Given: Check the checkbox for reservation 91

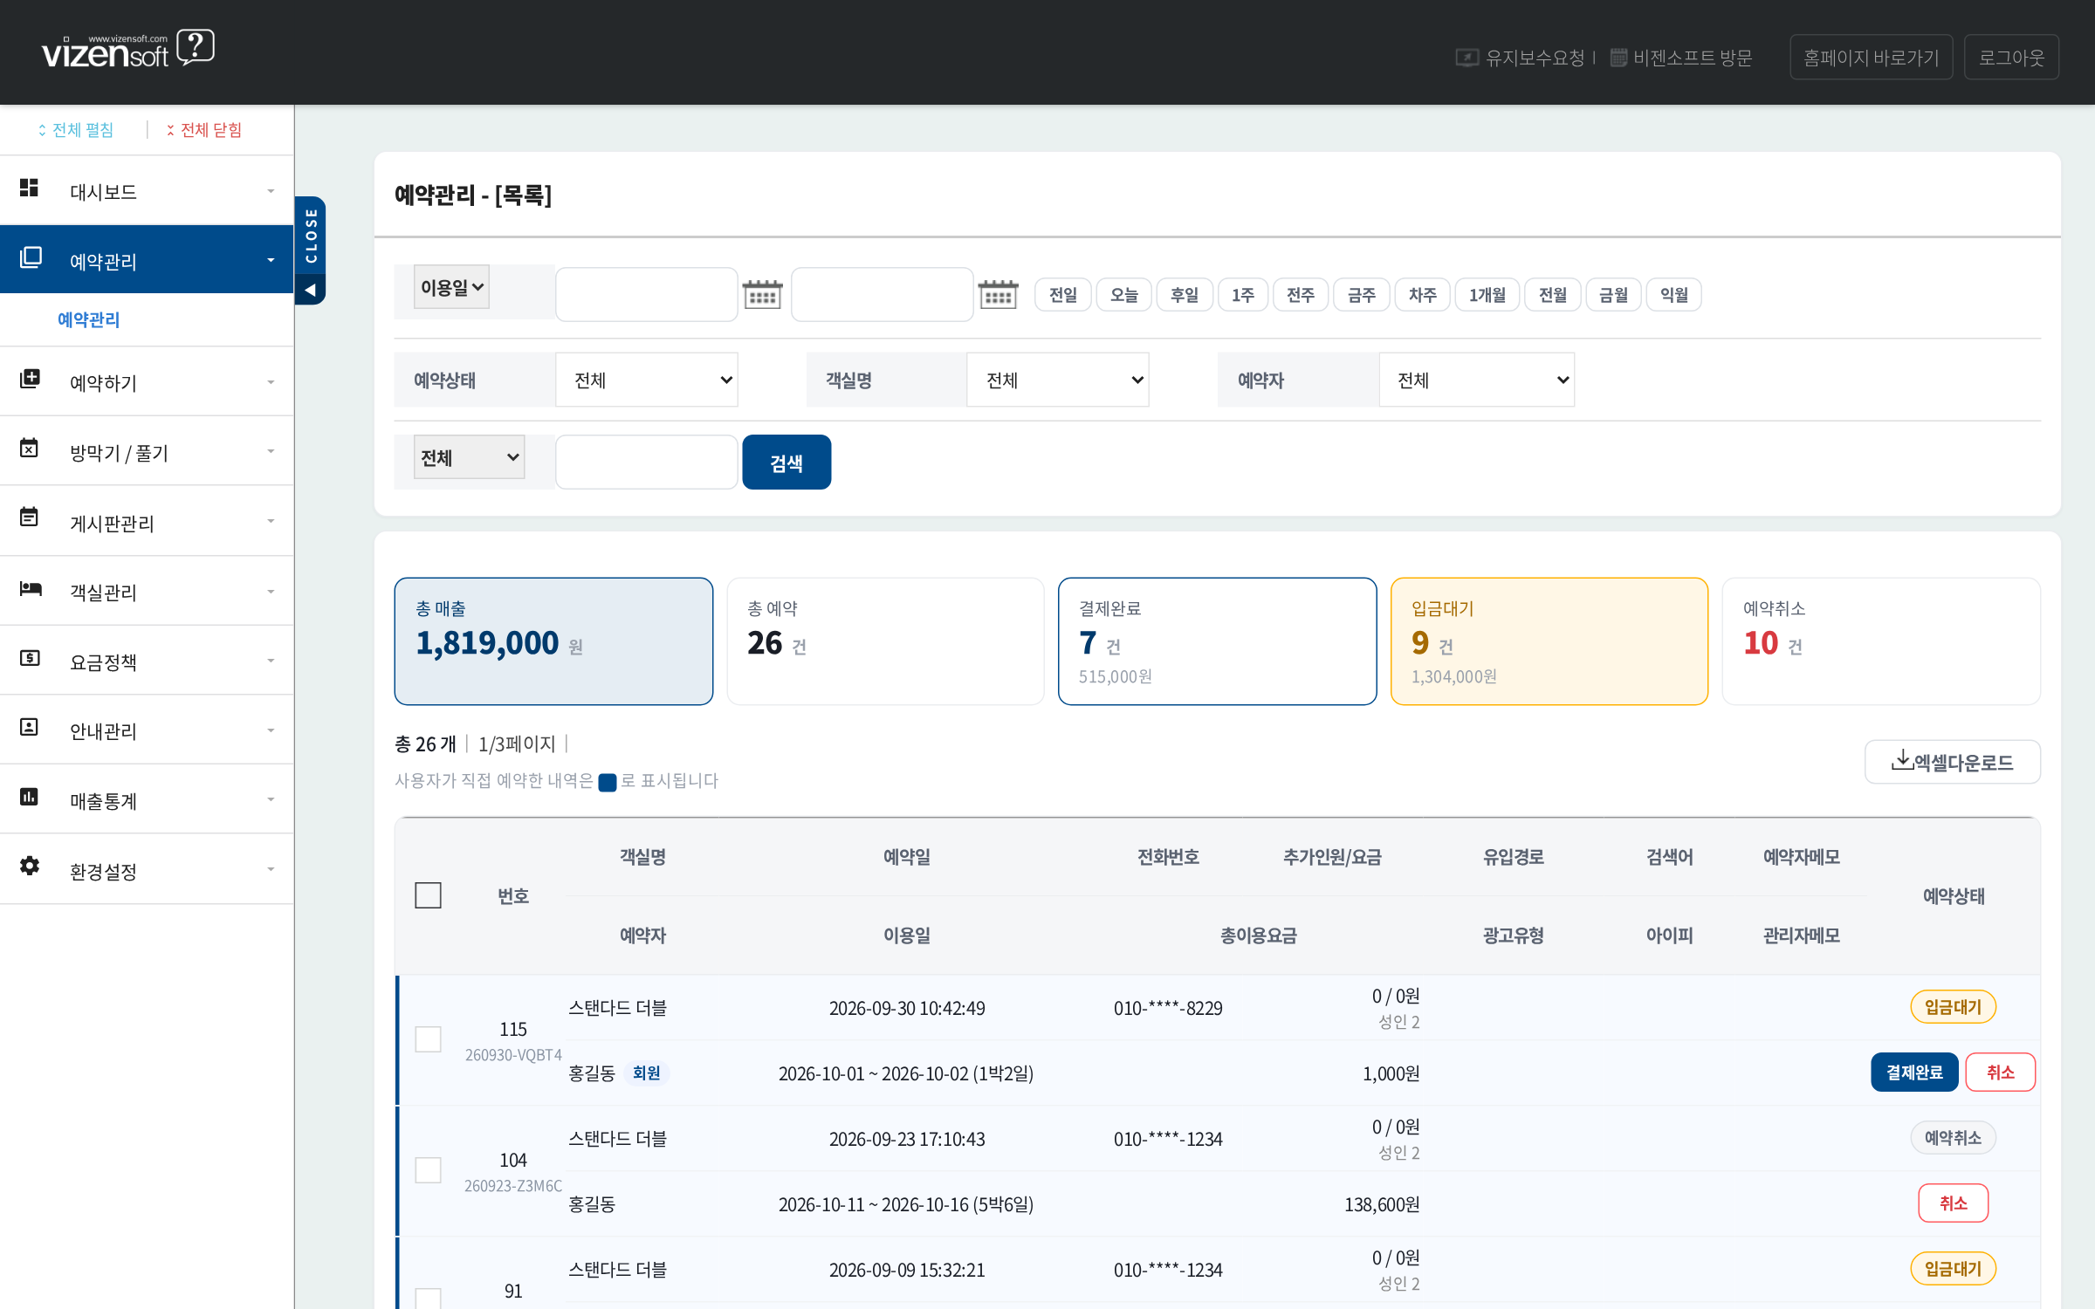Looking at the screenshot, I should pos(428,1299).
